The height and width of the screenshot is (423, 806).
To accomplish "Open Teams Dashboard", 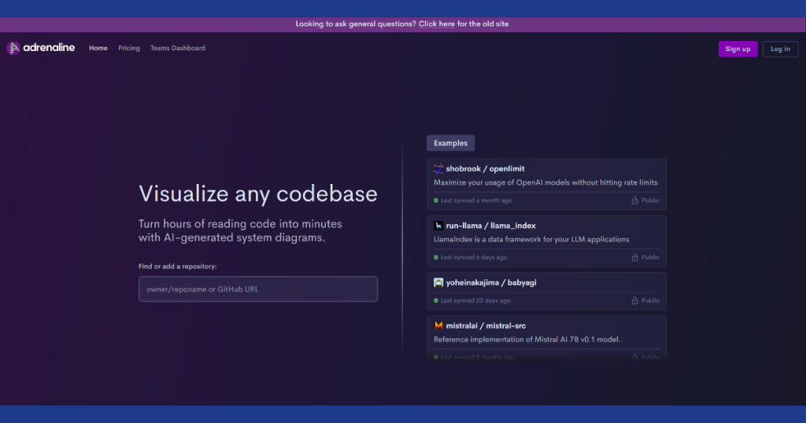I will pos(177,48).
